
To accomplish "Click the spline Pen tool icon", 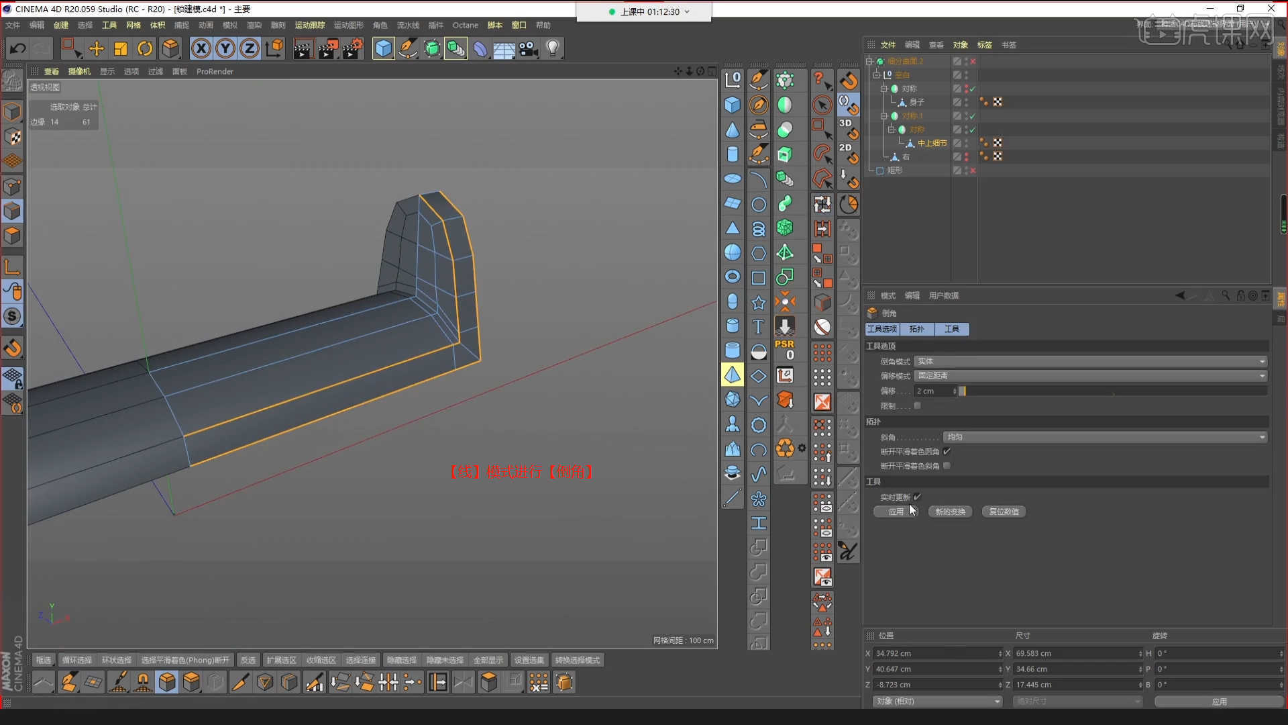I will (408, 48).
